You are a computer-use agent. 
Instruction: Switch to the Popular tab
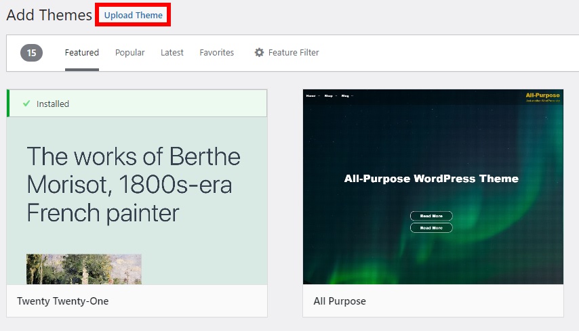tap(130, 53)
